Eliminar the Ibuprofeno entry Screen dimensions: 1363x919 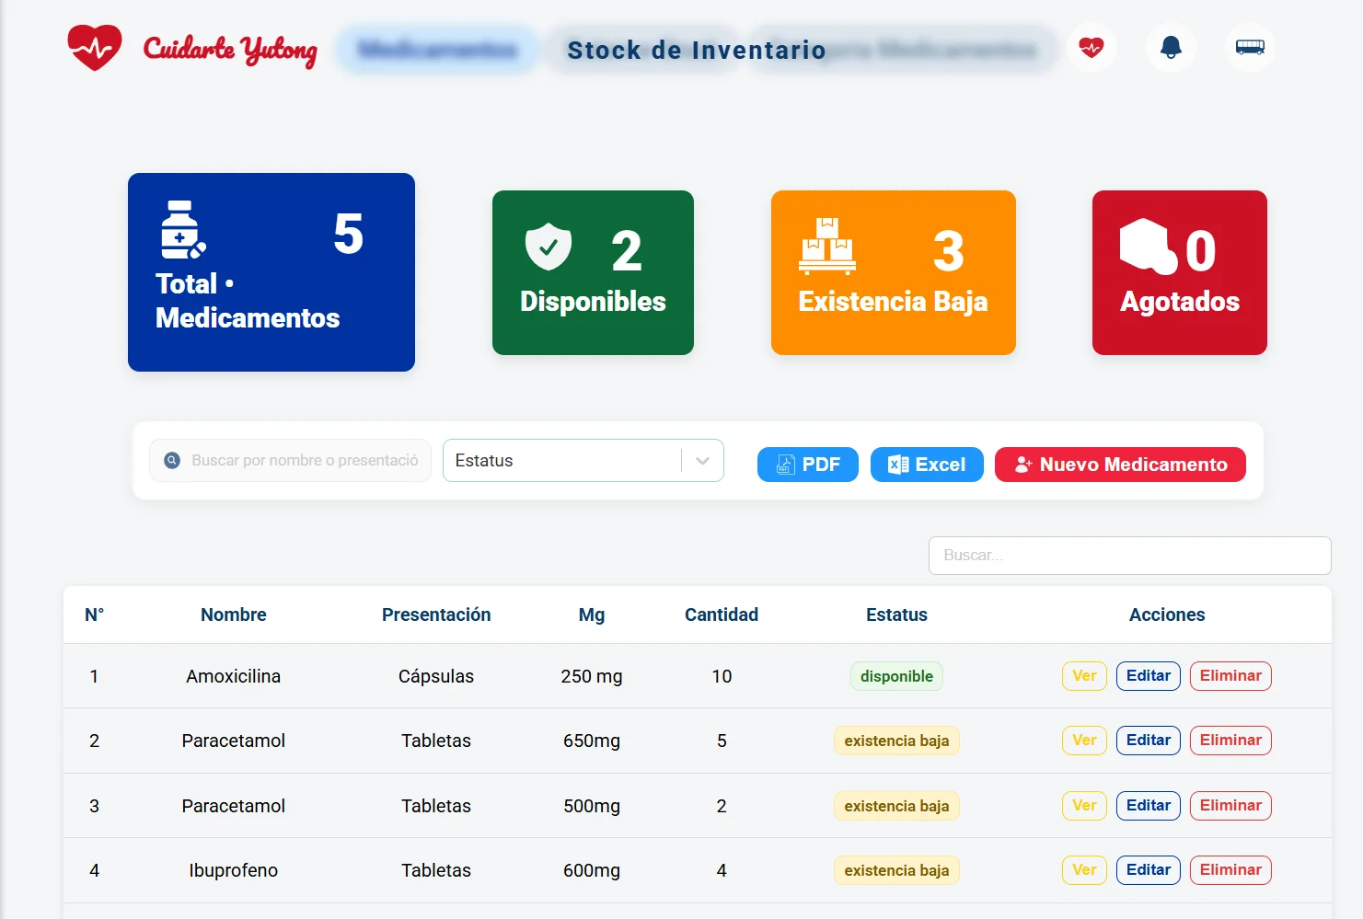pos(1230,870)
